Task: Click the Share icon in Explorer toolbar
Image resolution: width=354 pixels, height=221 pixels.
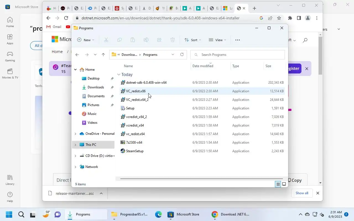Action: (159, 40)
